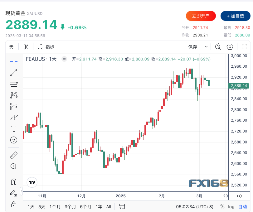Image resolution: width=253 pixels, height=212 pixels.
Task: Select the Text annotation tool
Action: pyautogui.click(x=14, y=129)
